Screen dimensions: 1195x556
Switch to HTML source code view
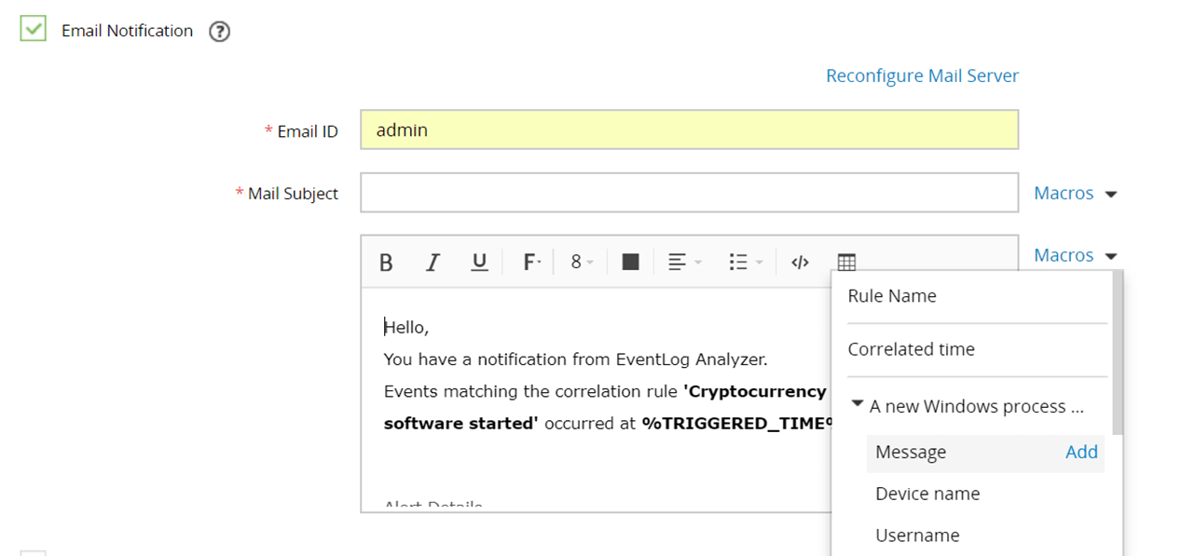pyautogui.click(x=800, y=263)
